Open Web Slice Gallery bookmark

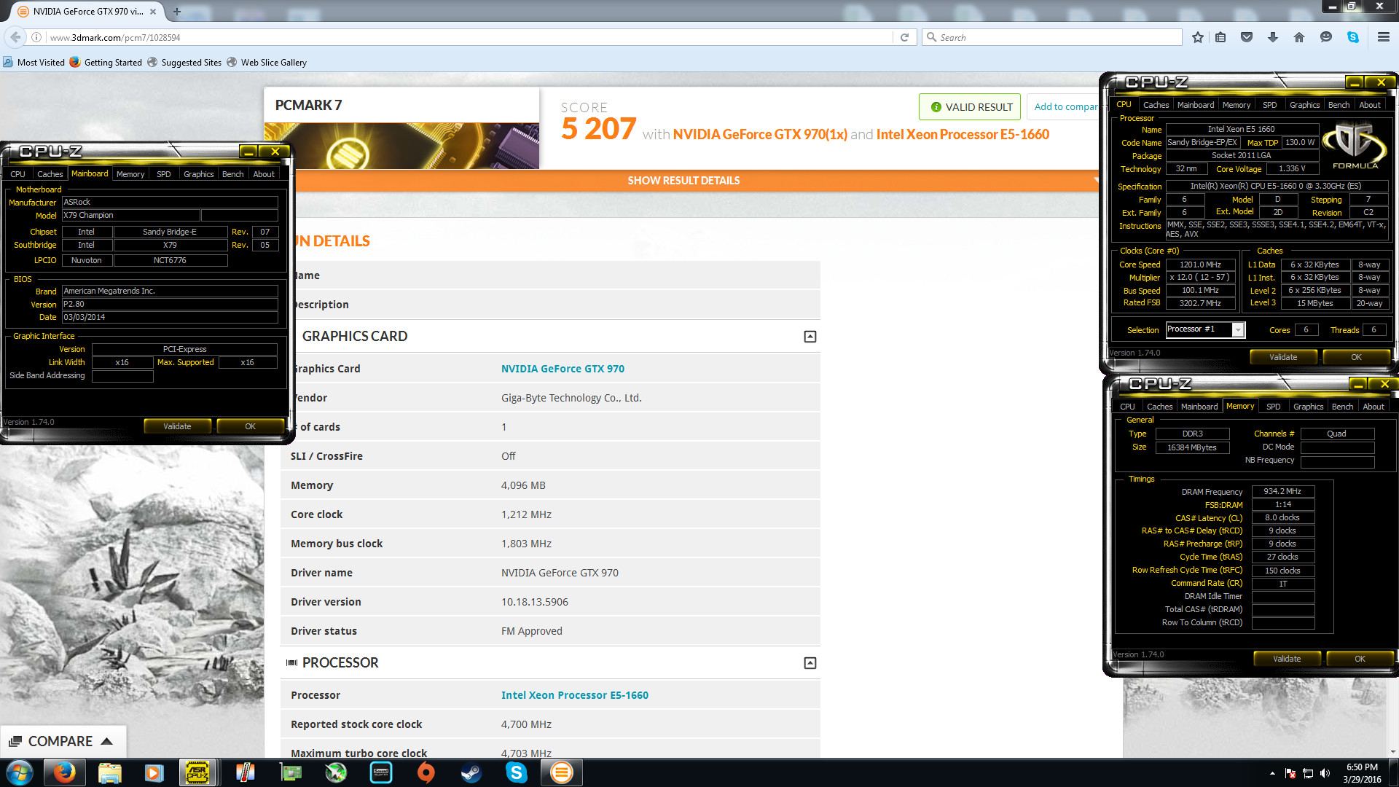(267, 63)
